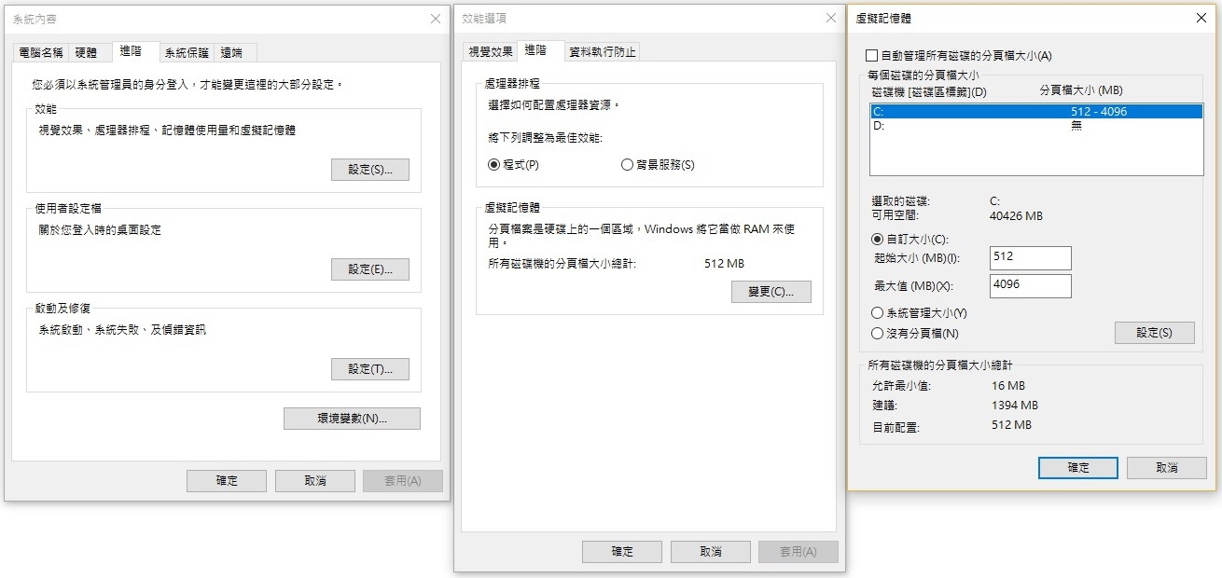Image resolution: width=1222 pixels, height=578 pixels.
Task: Click 確定 in 系統內容 window
Action: point(227,481)
